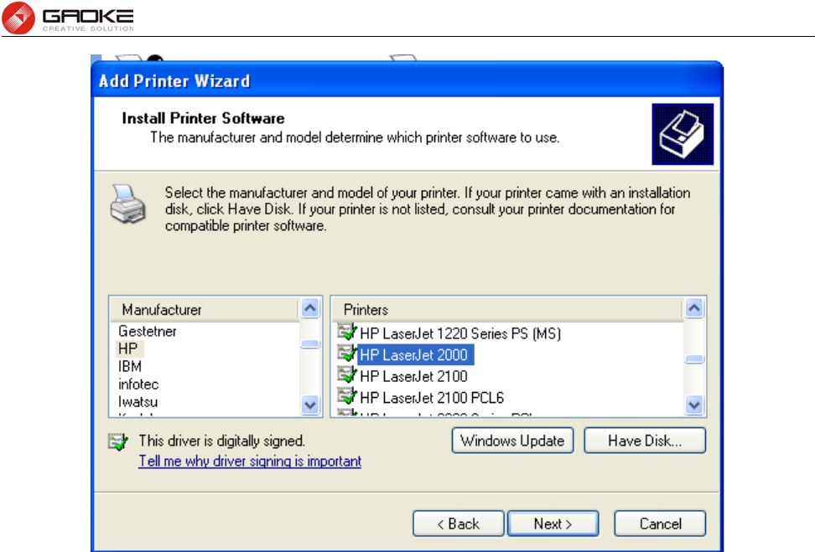Image resolution: width=815 pixels, height=552 pixels.
Task: Go back with the Back button
Action: click(x=458, y=524)
